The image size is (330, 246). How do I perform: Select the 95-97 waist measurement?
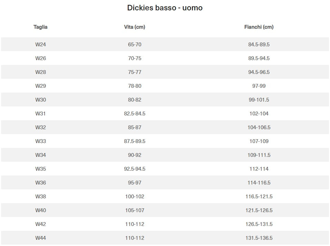[135, 183]
